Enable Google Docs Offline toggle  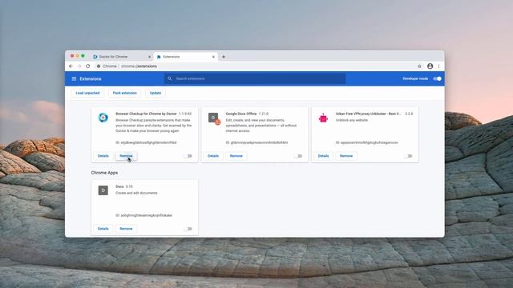(x=298, y=156)
